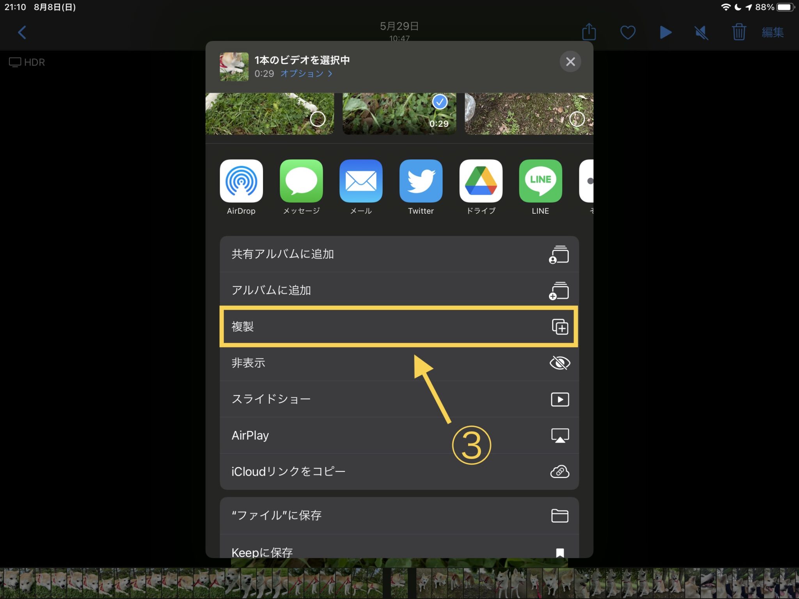Screen dimensions: 799x599
Task: Choose 複製 to duplicate the video
Action: (398, 327)
